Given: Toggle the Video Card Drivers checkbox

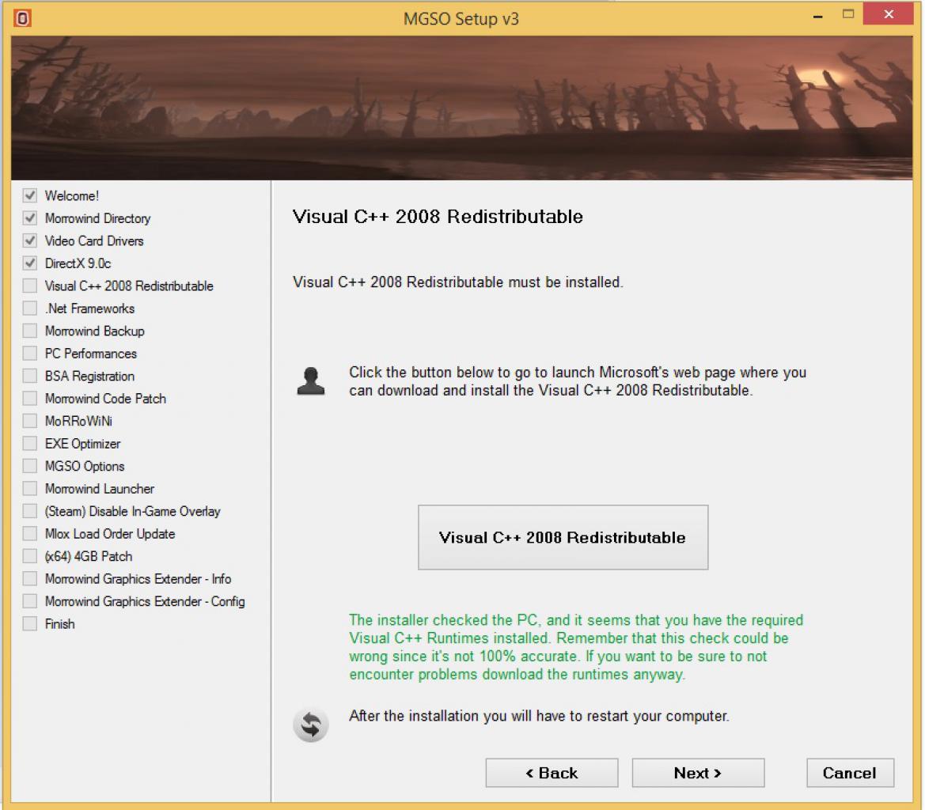Looking at the screenshot, I should pyautogui.click(x=29, y=240).
